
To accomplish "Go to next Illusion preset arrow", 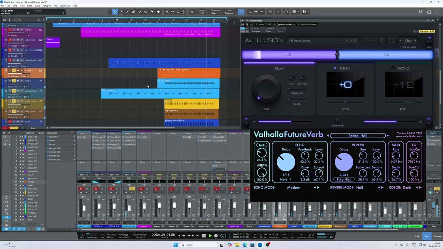I will pos(351,40).
